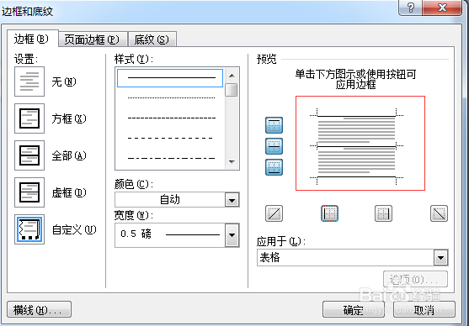
Task: Select the long dashed line style
Action: pos(171,139)
